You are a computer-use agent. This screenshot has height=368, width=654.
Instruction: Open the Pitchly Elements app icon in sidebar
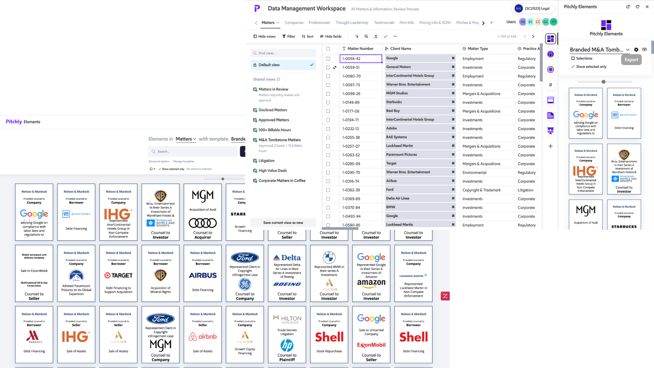click(x=550, y=39)
